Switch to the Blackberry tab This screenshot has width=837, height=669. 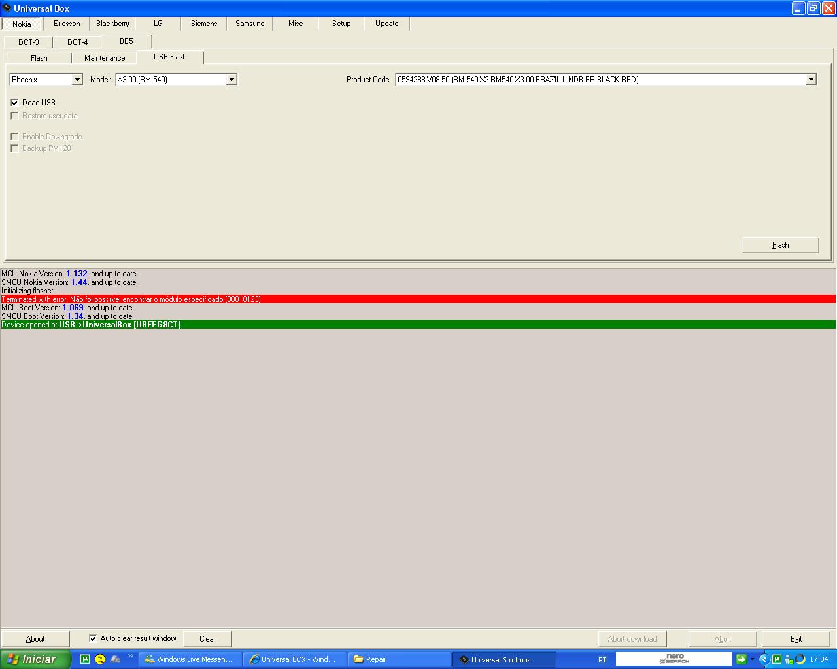(112, 24)
